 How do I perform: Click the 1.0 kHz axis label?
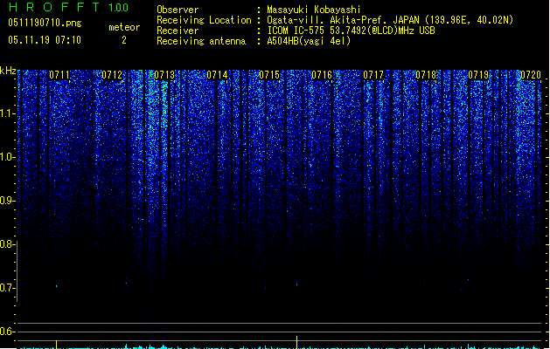coord(6,157)
